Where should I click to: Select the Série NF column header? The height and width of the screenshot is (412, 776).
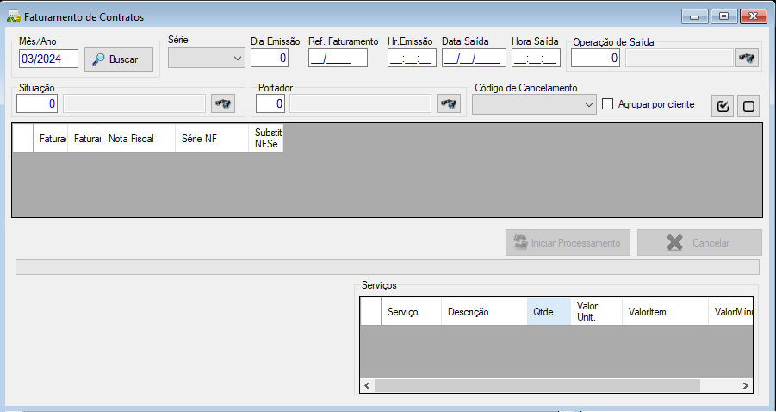(x=212, y=139)
